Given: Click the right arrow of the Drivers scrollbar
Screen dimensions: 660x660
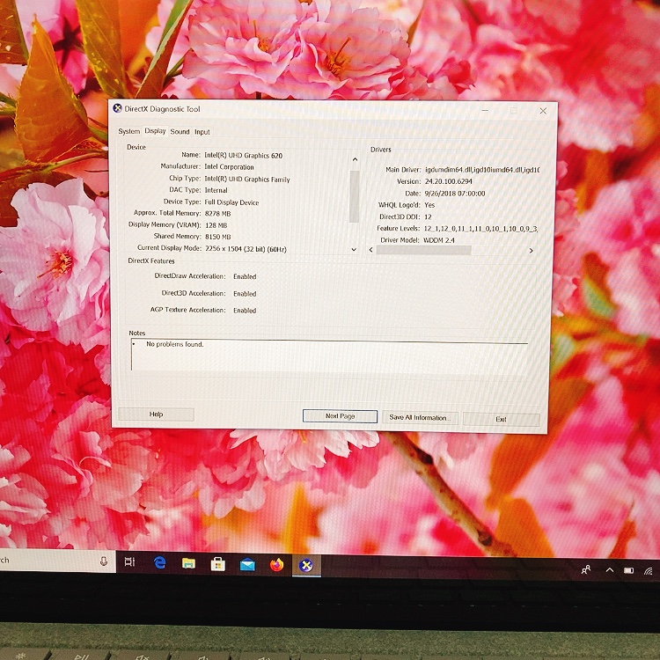Looking at the screenshot, I should (531, 251).
